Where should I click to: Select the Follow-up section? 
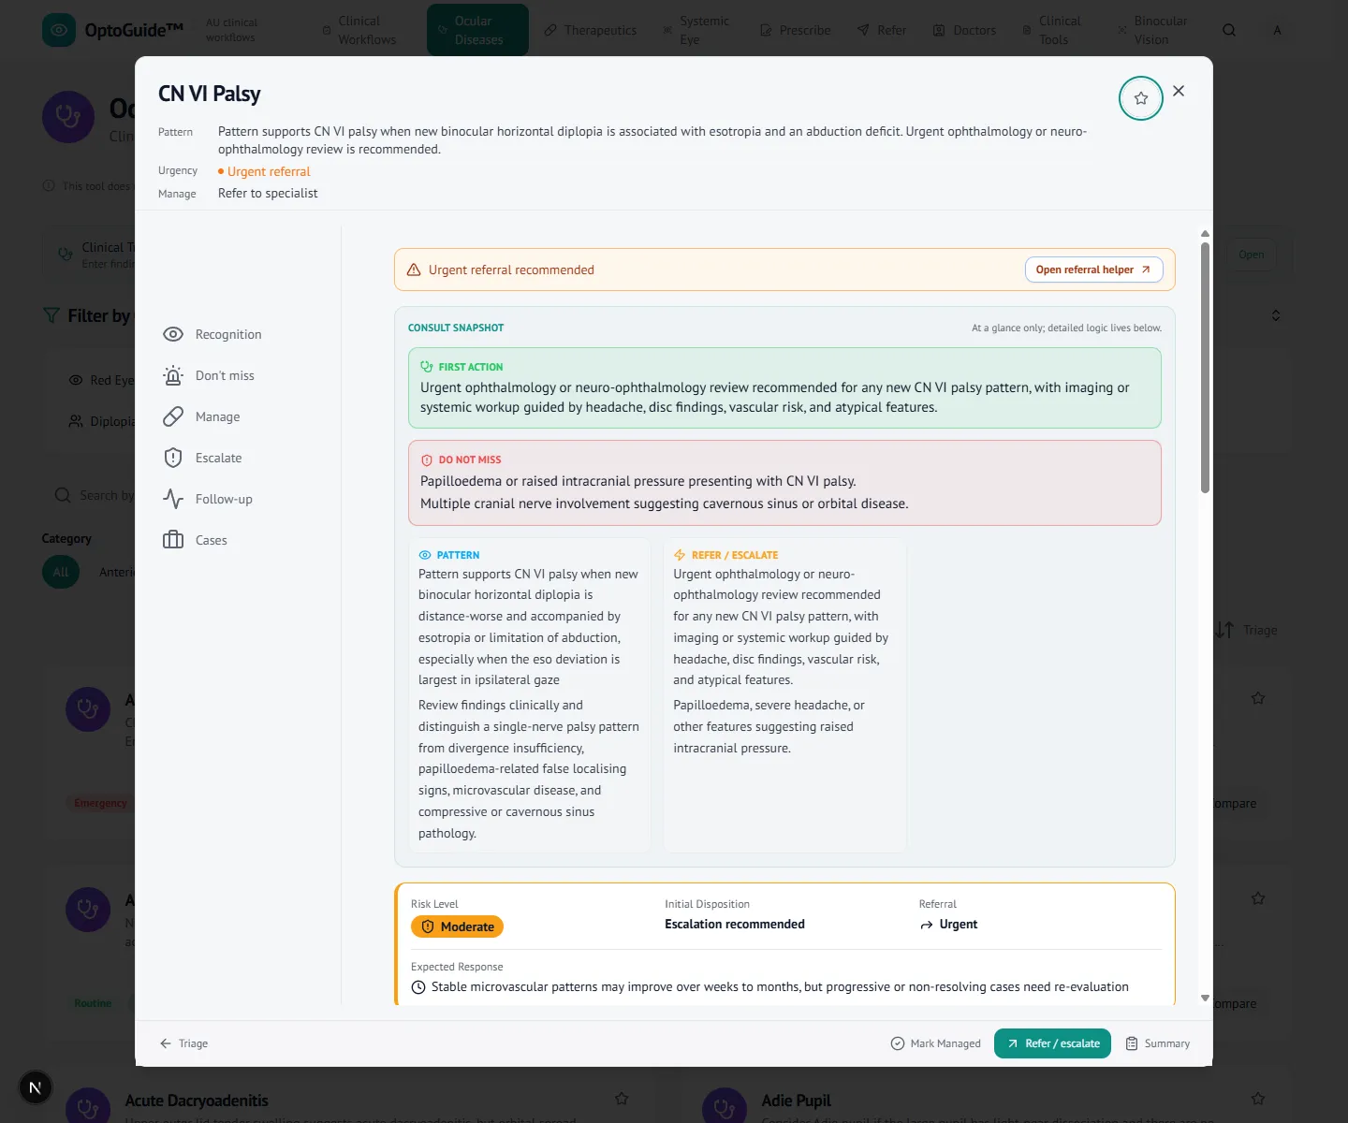[x=207, y=499]
